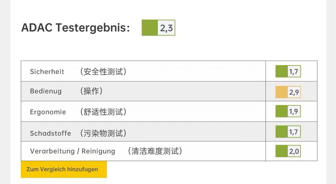Viewport: 336px width, 184px height.
Task: Select the Bedienug row label
Action: pyautogui.click(x=46, y=91)
